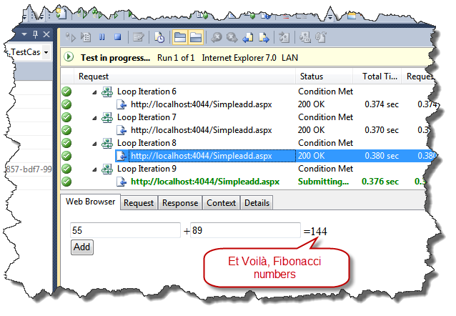Image resolution: width=456 pixels, height=316 pixels.
Task: Click the edit run settings toolbar icon
Action: coord(138,37)
